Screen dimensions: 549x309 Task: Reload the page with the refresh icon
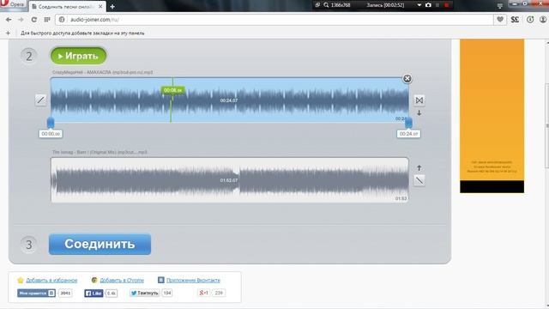pyautogui.click(x=34, y=20)
